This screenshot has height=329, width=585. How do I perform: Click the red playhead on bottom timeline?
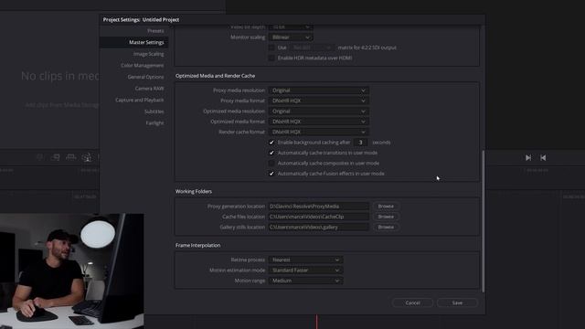pyautogui.click(x=317, y=322)
